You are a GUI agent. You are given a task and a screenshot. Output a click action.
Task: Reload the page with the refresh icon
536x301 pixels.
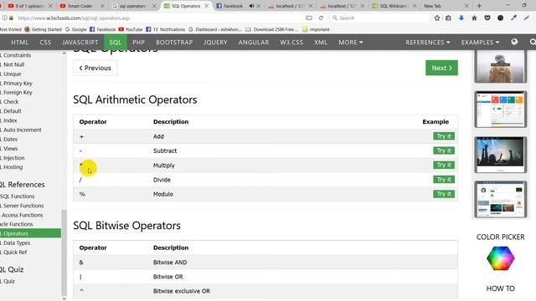click(x=321, y=18)
